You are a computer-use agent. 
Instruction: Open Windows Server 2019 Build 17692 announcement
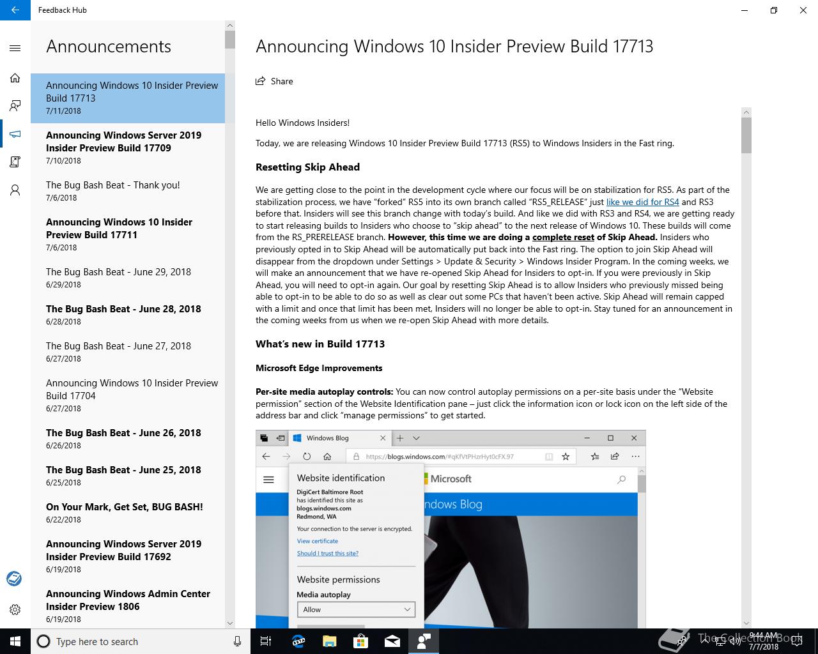128,556
